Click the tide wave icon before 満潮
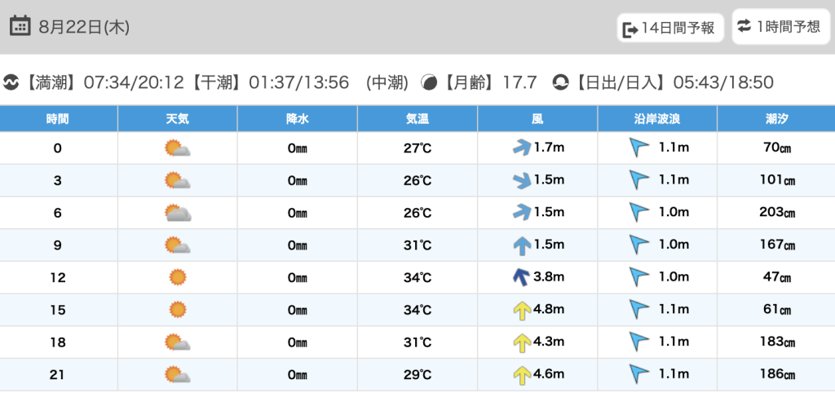The height and width of the screenshot is (393, 835). click(x=11, y=82)
